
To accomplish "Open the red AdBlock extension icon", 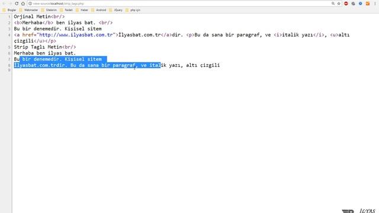I will [x=346, y=4].
